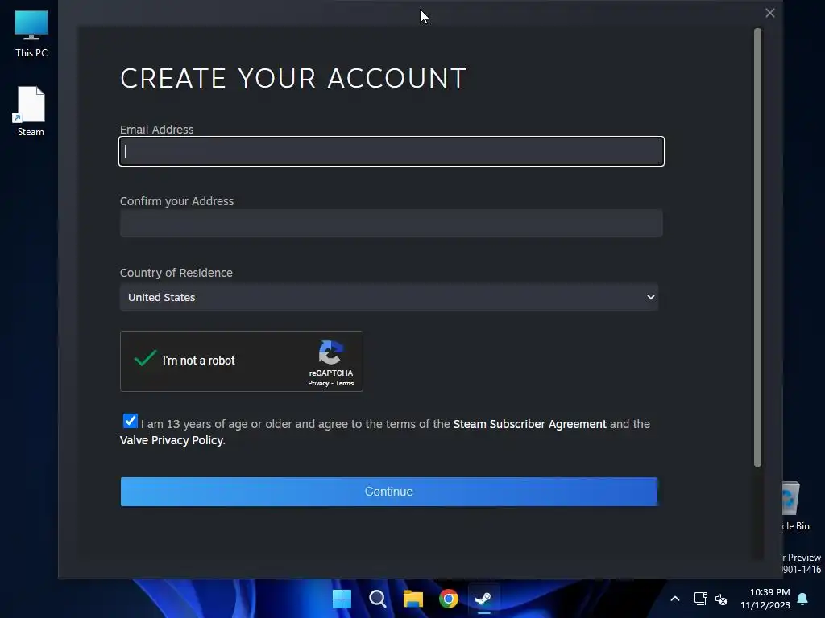Image resolution: width=825 pixels, height=618 pixels.
Task: Click the Email Address input field
Action: click(392, 151)
